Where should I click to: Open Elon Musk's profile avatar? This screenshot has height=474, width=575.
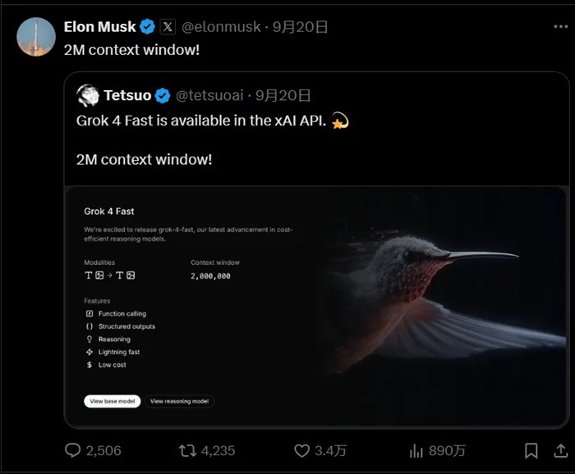pos(36,38)
